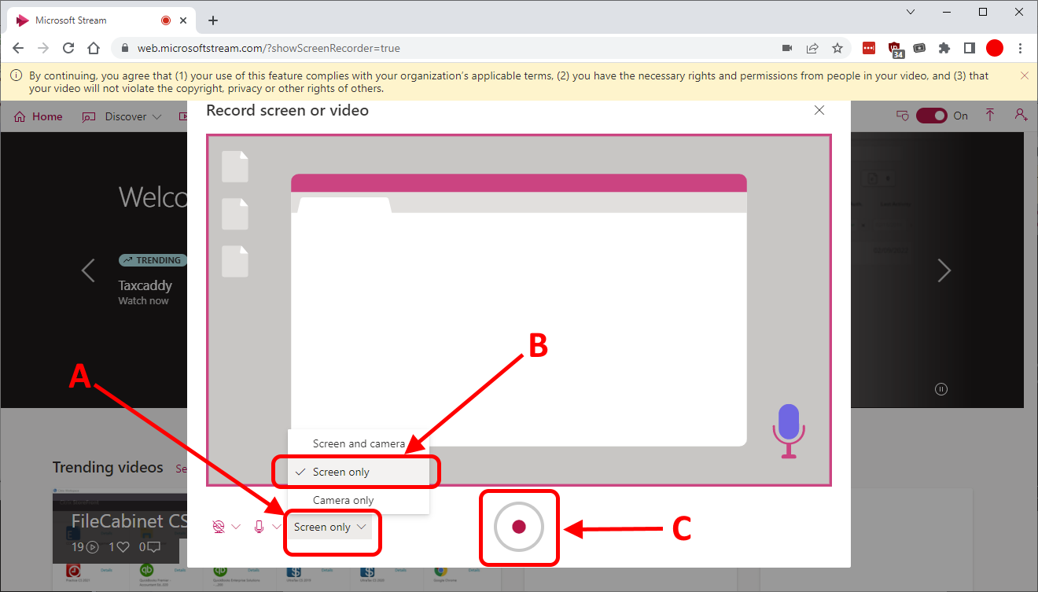Open the Taxcaddy featured video title
The width and height of the screenshot is (1038, 592).
(x=145, y=285)
